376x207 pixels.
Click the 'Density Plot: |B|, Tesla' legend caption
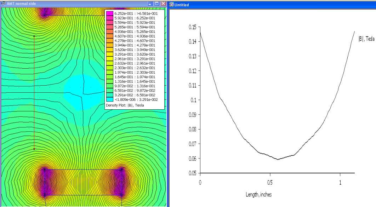tap(125, 105)
